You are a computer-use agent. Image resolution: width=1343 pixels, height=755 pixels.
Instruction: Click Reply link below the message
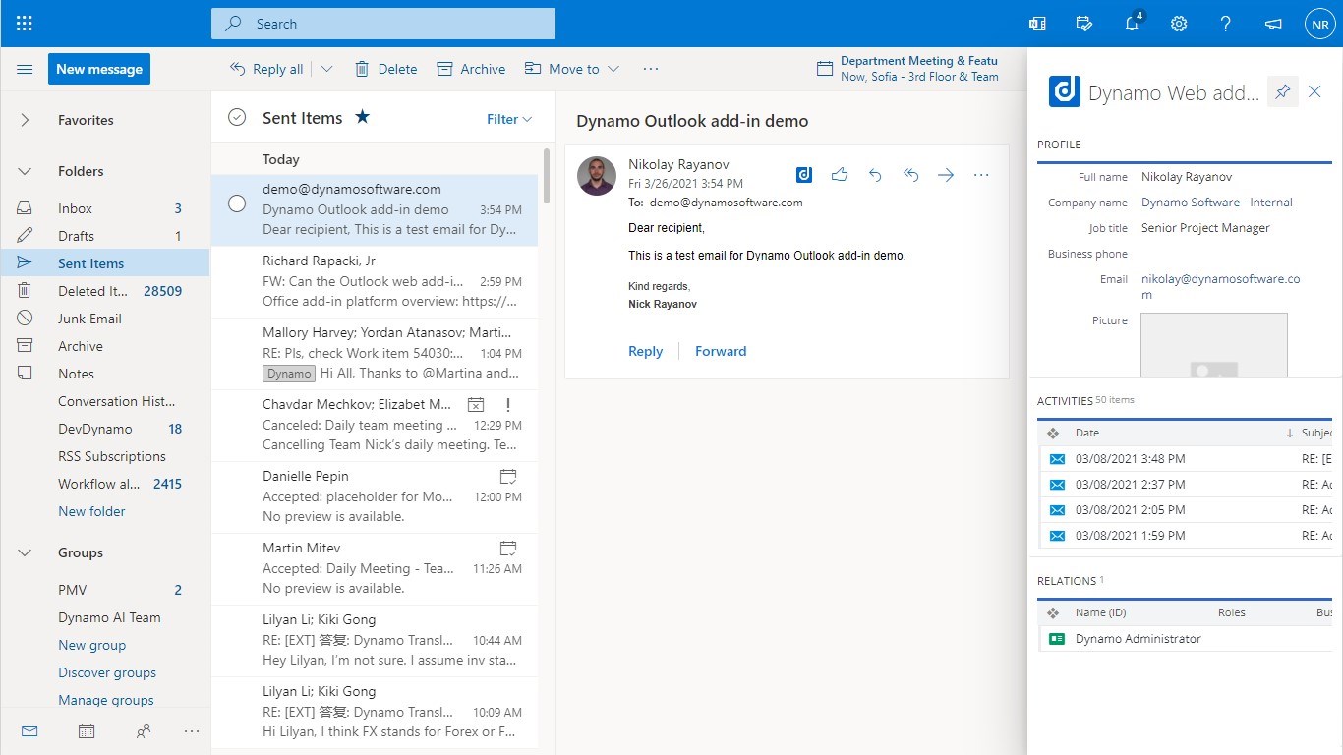(x=646, y=351)
